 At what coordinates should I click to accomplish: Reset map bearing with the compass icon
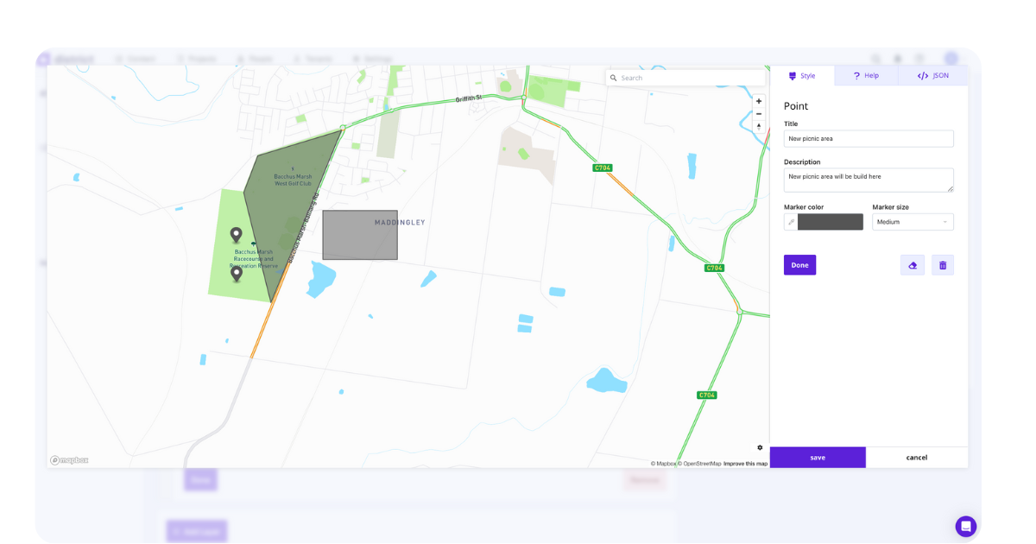click(x=758, y=126)
